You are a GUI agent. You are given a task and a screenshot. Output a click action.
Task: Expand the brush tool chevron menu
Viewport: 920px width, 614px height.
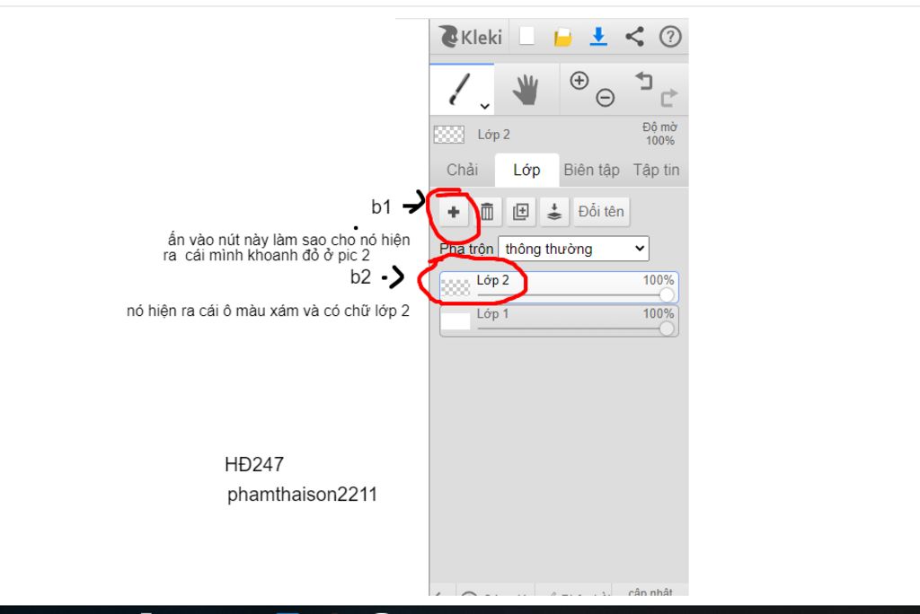click(x=484, y=106)
